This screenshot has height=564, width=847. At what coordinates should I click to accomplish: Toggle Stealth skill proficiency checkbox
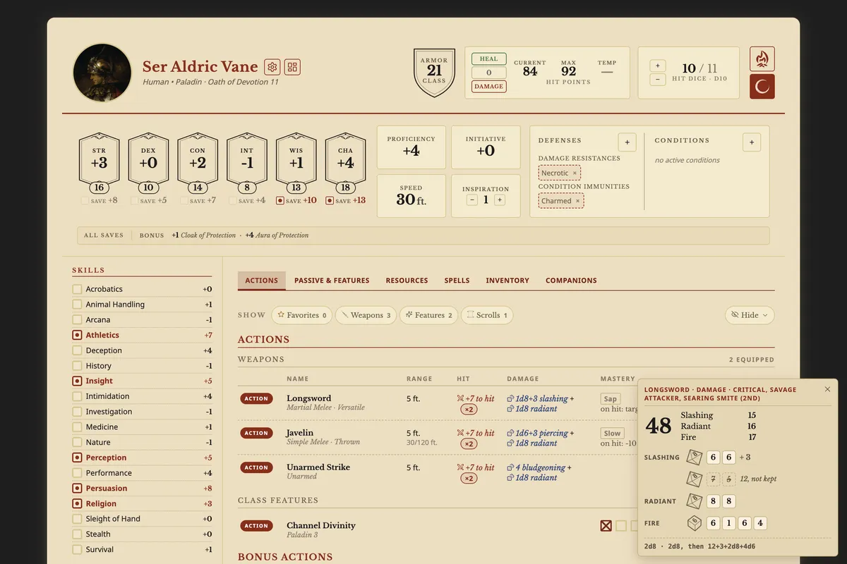[x=77, y=534]
